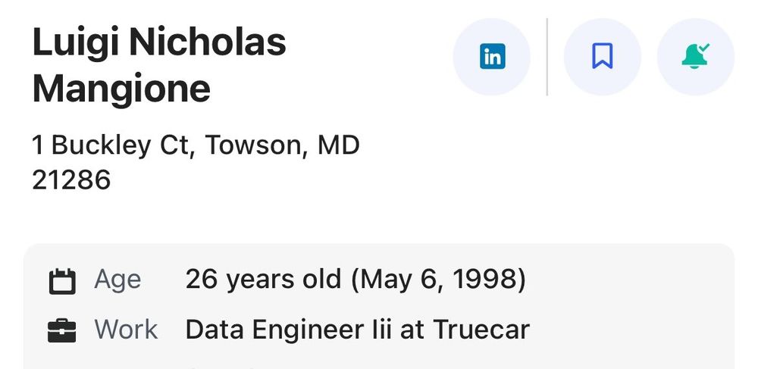The image size is (758, 369).
Task: Click the briefcase icon beside Work
Action: pos(62,331)
